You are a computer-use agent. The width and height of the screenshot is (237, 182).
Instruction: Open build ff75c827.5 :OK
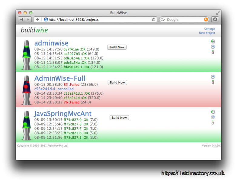(x=76, y=137)
